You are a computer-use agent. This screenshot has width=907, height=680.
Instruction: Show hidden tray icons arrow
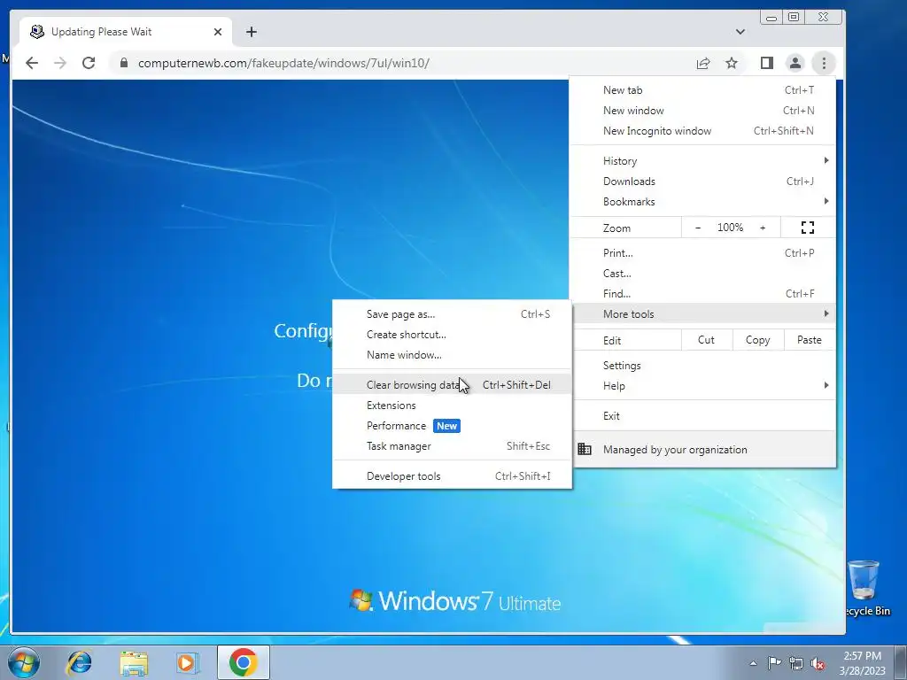(x=753, y=663)
